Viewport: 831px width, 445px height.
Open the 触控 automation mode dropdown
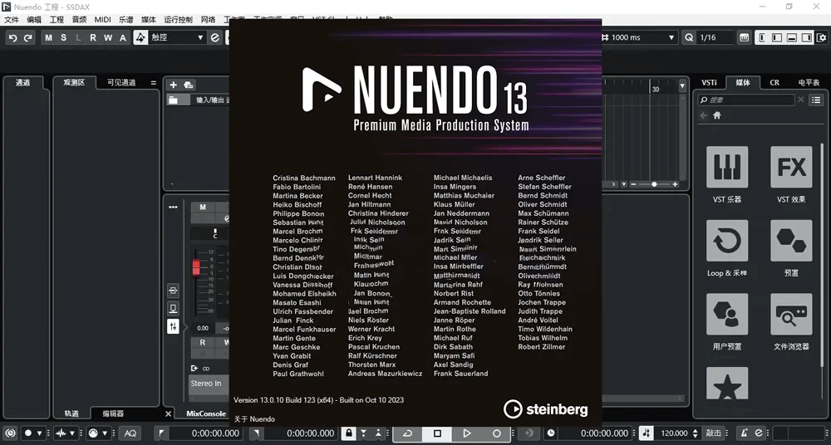(177, 37)
